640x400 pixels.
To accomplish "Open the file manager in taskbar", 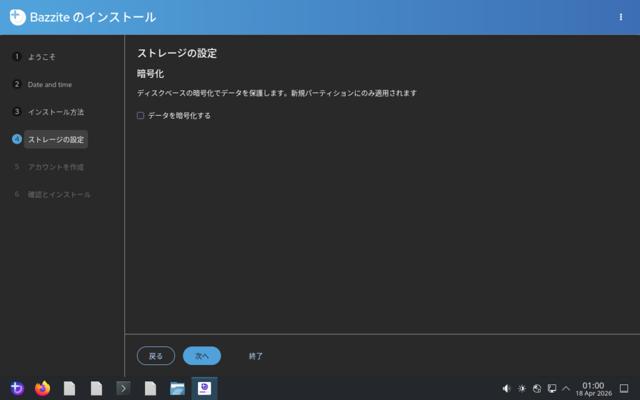I will (x=177, y=388).
